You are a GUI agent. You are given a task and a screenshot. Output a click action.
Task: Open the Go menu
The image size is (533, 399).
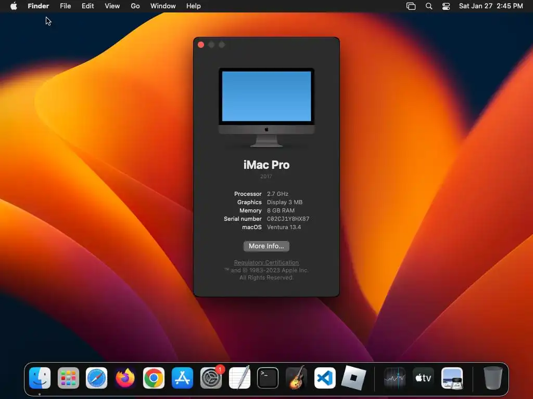pyautogui.click(x=135, y=6)
